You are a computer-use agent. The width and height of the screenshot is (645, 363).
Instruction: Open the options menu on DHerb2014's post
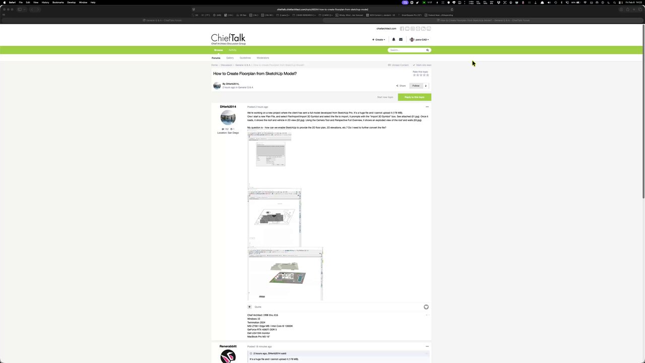pyautogui.click(x=427, y=107)
